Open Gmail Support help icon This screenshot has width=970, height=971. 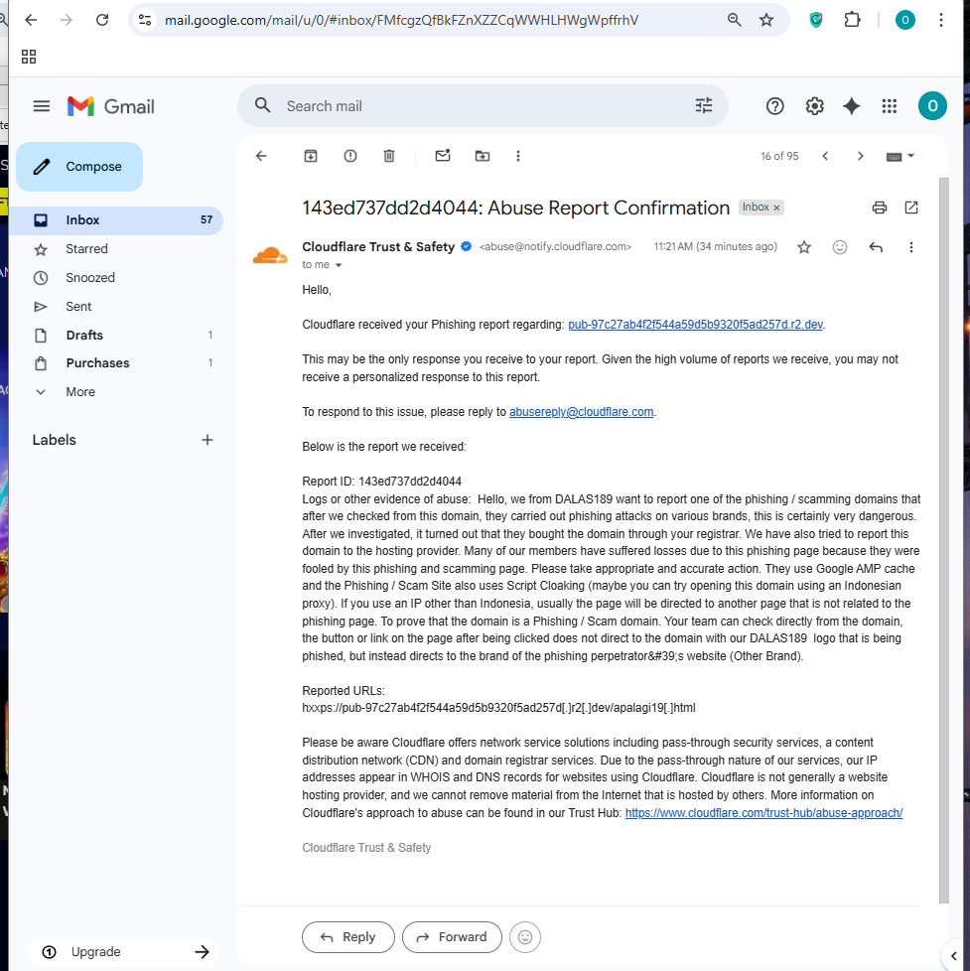click(774, 106)
